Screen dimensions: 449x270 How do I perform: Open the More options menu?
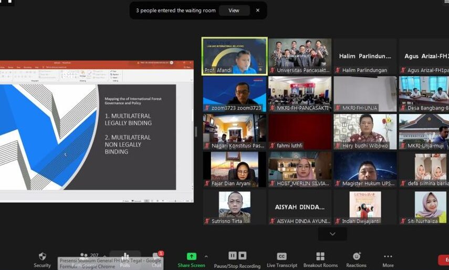click(x=388, y=259)
